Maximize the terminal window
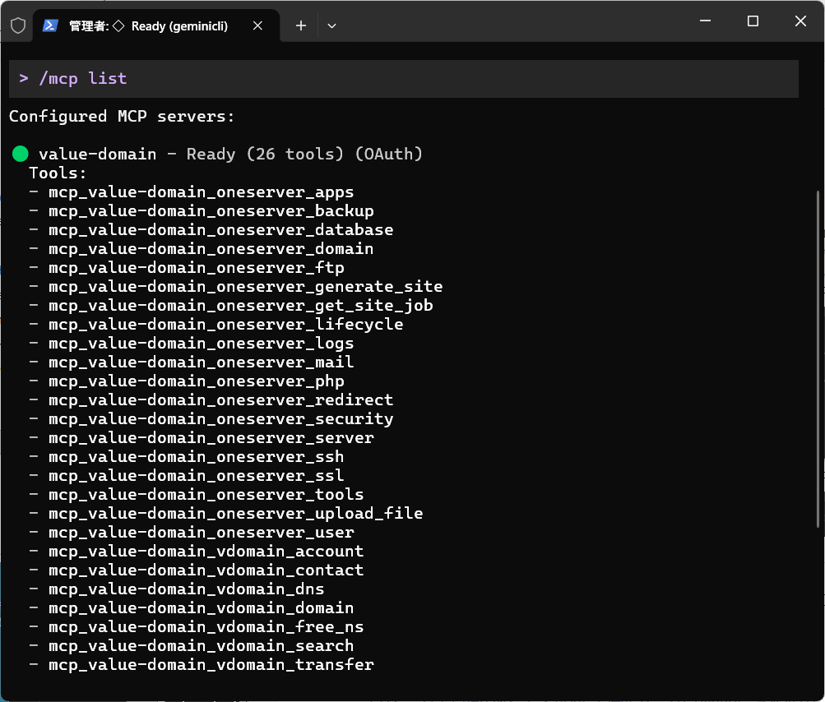The height and width of the screenshot is (702, 825). 753,21
